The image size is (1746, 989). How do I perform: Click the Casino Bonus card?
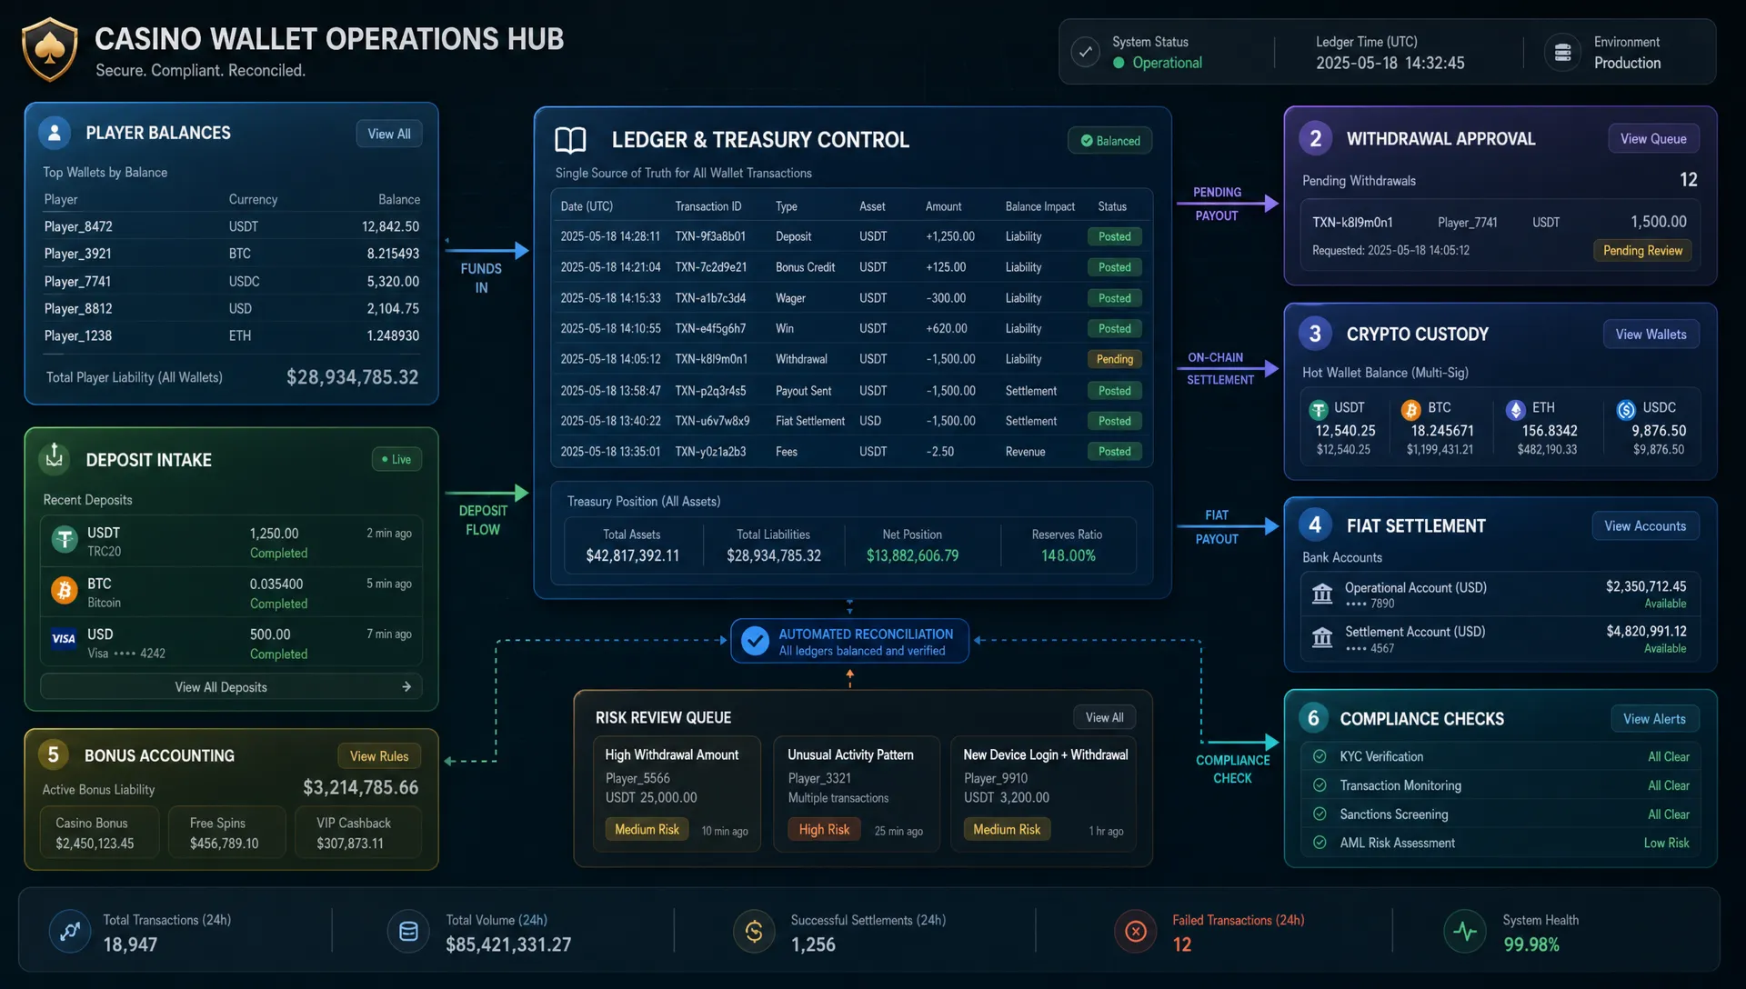[x=100, y=833]
